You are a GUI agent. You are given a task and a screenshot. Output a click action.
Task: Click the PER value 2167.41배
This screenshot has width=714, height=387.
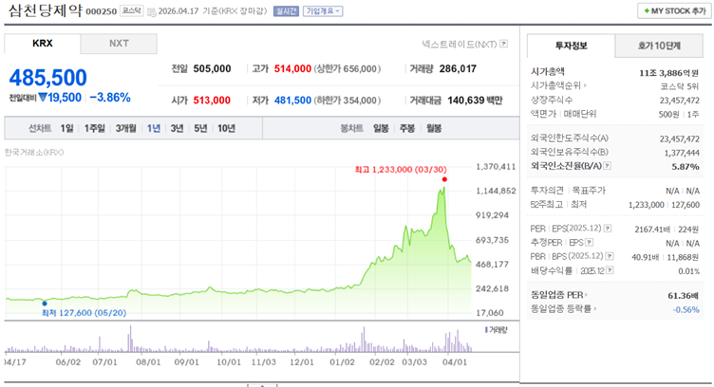[652, 230]
